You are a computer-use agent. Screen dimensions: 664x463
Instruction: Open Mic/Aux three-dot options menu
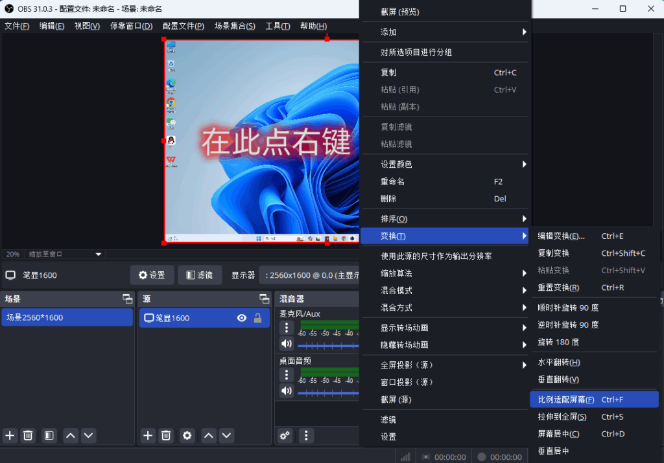pos(287,328)
